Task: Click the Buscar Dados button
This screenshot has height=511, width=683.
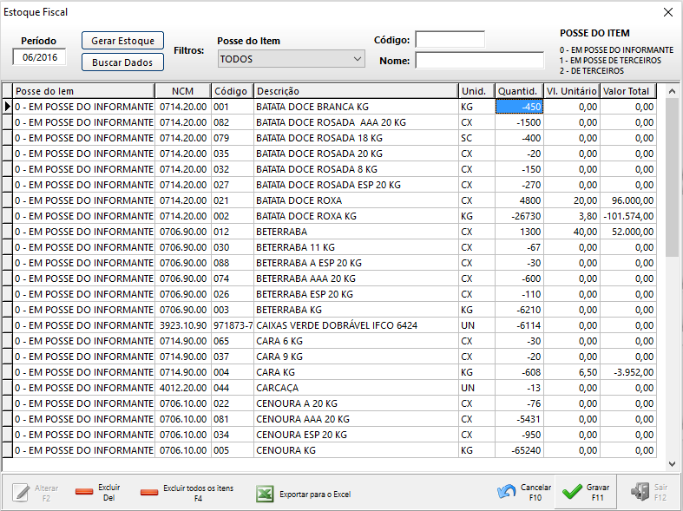Action: pos(123,62)
